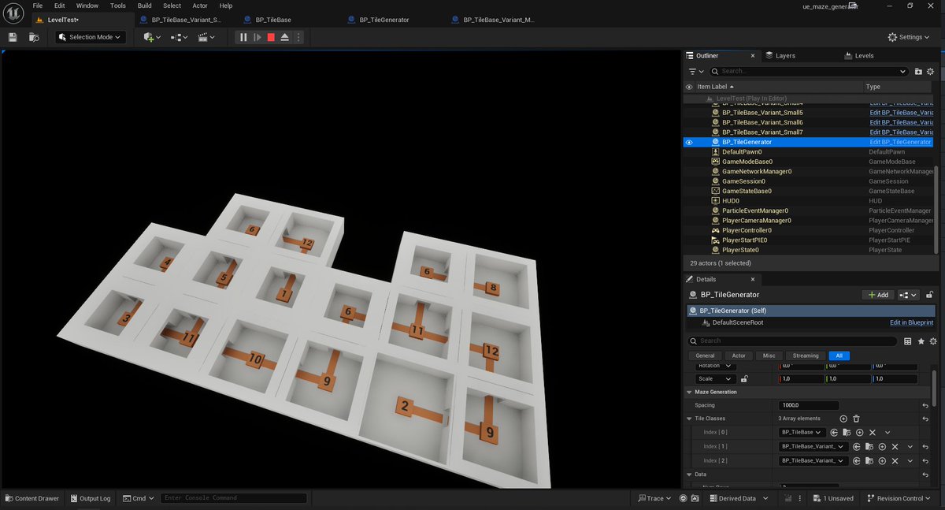This screenshot has width=945, height=510.
Task: Click the Details search field
Action: pyautogui.click(x=792, y=341)
